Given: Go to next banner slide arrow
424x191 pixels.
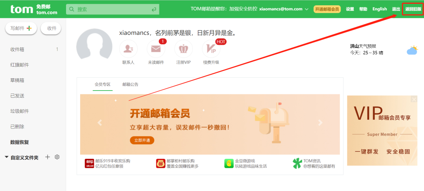Looking at the screenshot, I should coord(320,123).
